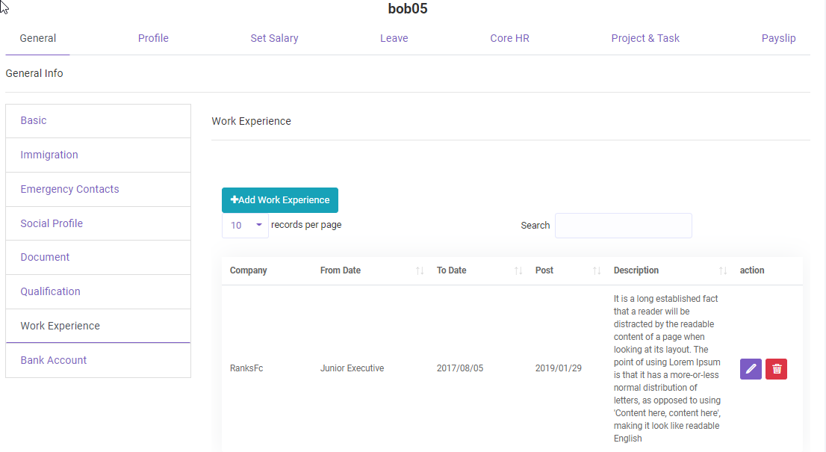Open Project & Task tab
The image size is (826, 452).
click(x=645, y=38)
